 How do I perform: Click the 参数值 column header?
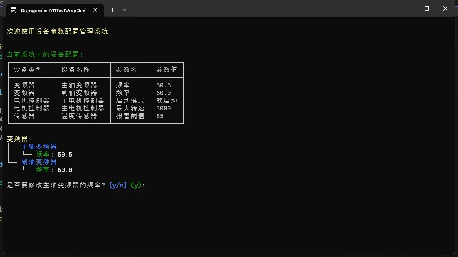coord(167,70)
